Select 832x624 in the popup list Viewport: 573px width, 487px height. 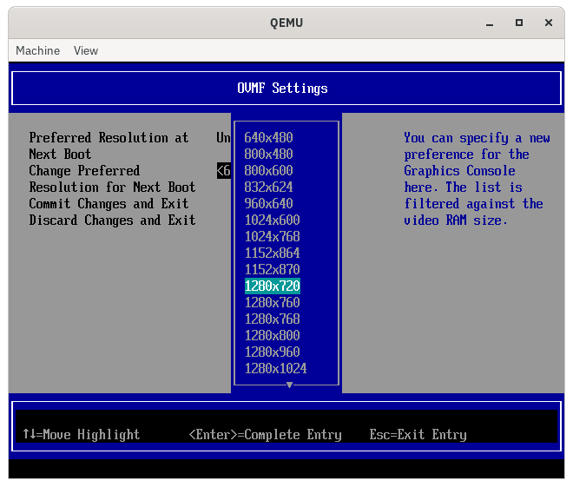click(268, 187)
